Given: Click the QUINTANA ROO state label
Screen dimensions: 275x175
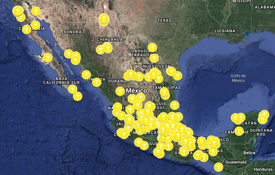Looking at the screenshot, I should pyautogui.click(x=261, y=132).
